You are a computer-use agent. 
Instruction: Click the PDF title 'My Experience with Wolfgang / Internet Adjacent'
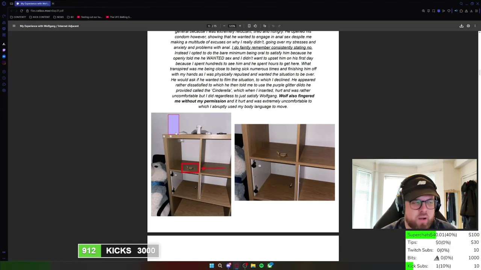coord(49,26)
